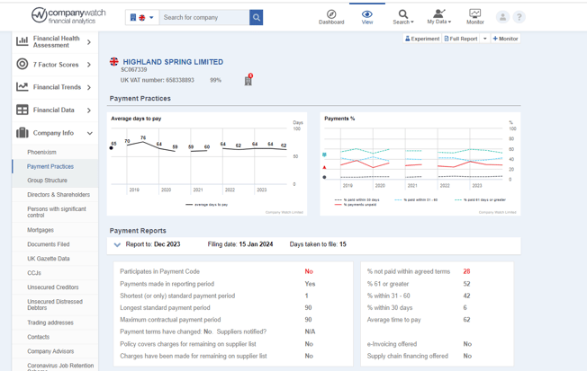This screenshot has height=371, width=587.
Task: Open Unsecured Creditors page
Action: click(x=53, y=287)
